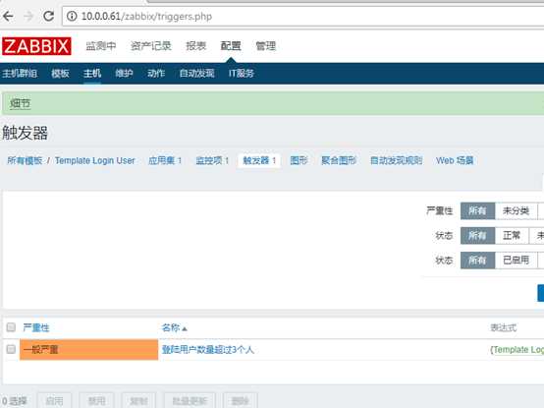Open the 监测中 top menu
Screen dimensions: 544x408
[x=101, y=46]
